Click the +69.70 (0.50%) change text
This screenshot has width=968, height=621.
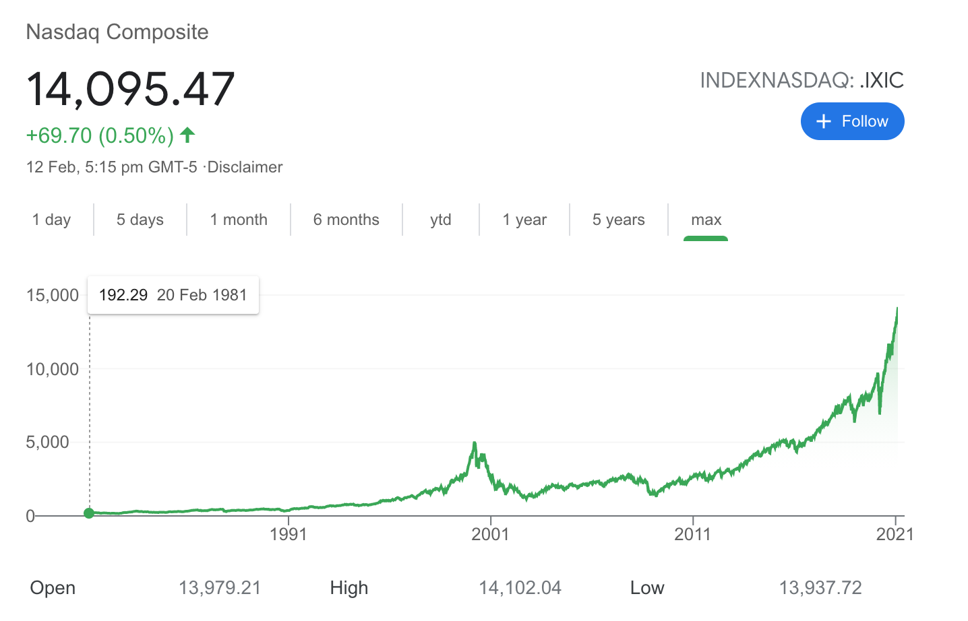[x=100, y=135]
